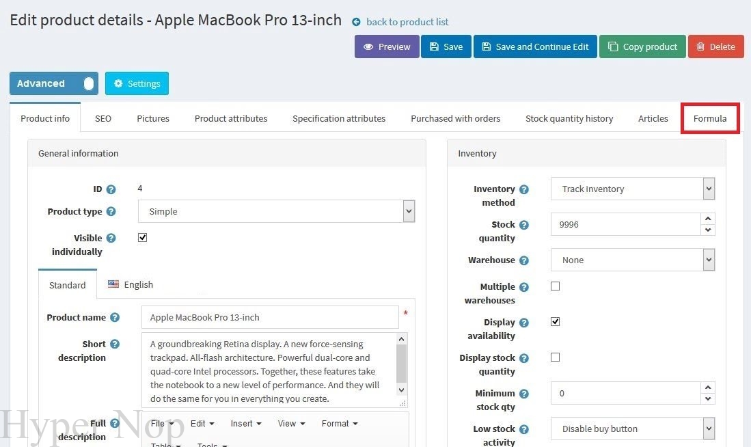Click the Copy product button
Screen dimensions: 751x447
click(x=642, y=46)
